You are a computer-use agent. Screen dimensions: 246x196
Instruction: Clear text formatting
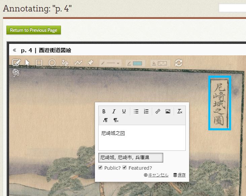[x=180, y=111]
